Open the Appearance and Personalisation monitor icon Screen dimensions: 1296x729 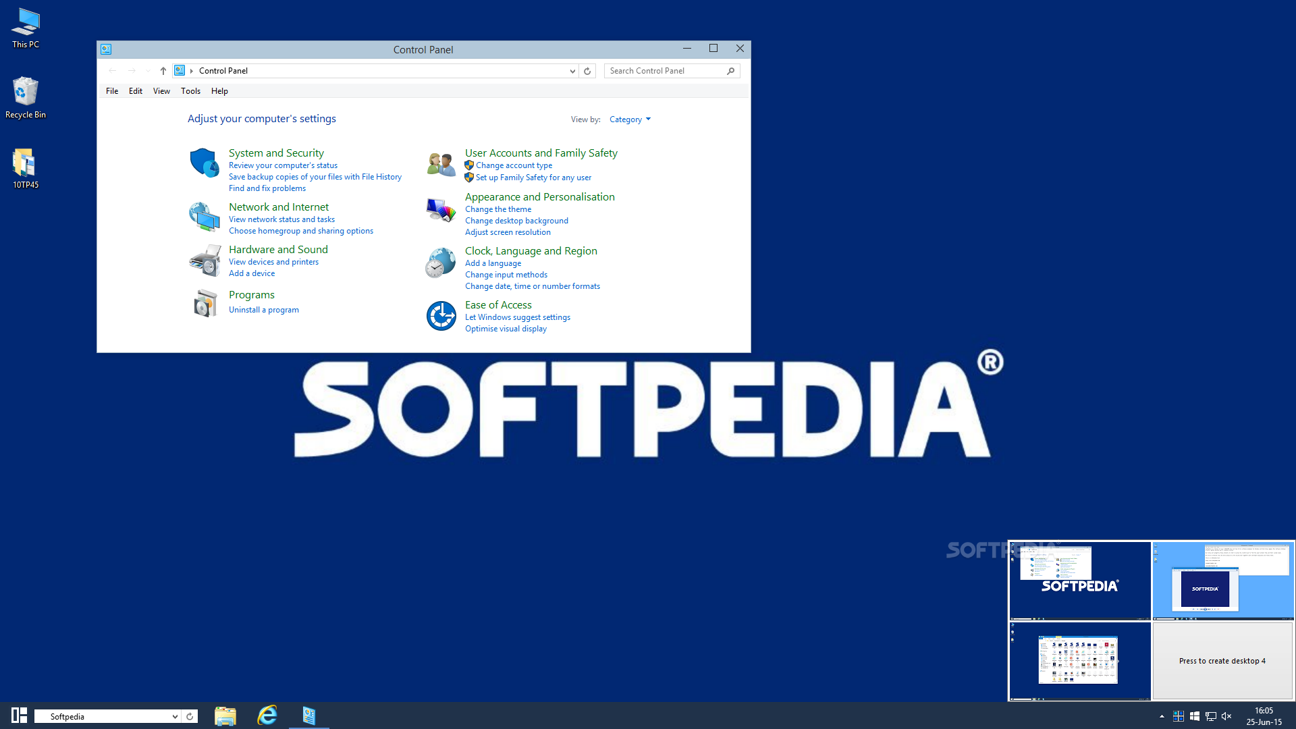[441, 209]
